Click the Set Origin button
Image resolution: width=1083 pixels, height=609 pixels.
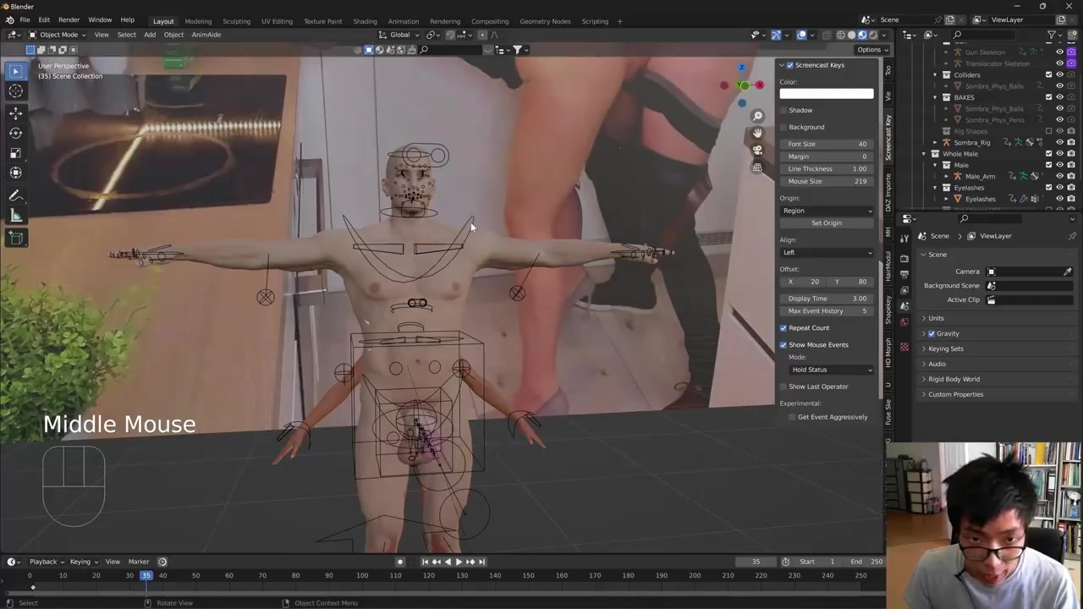[827, 223]
